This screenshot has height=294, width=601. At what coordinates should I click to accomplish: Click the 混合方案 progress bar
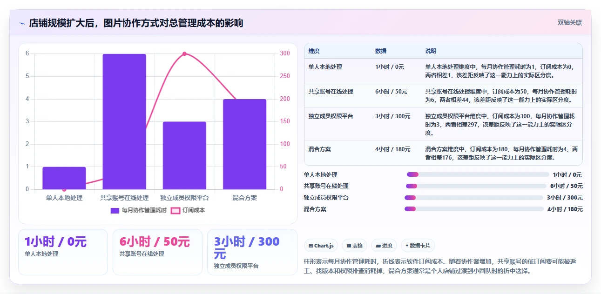(x=474, y=209)
